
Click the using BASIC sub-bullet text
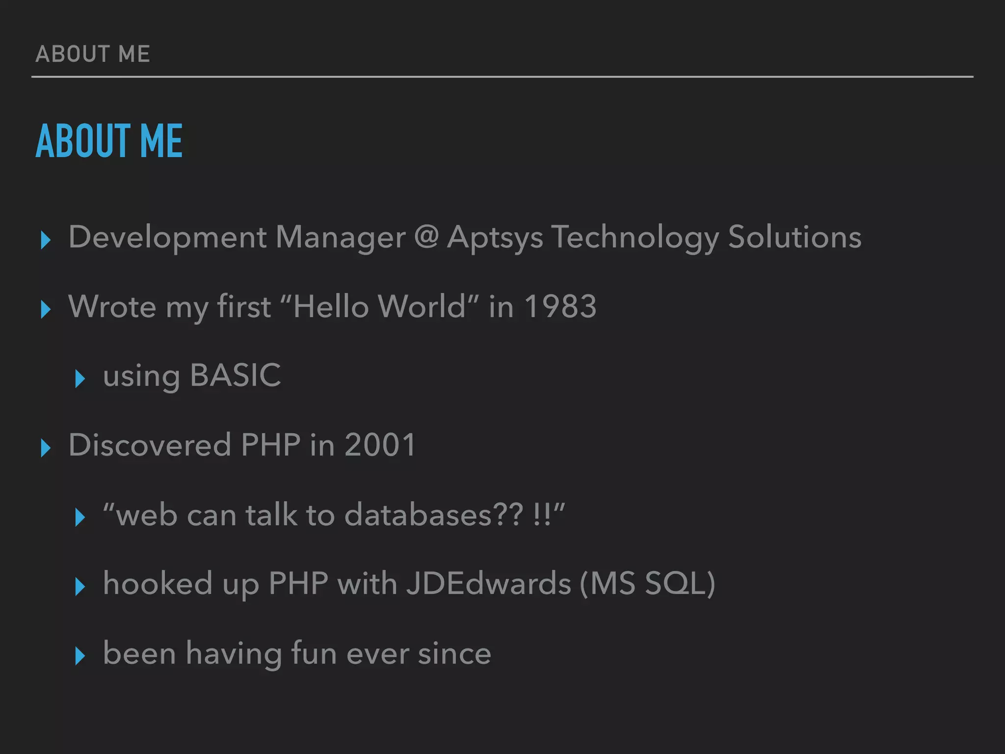[192, 376]
